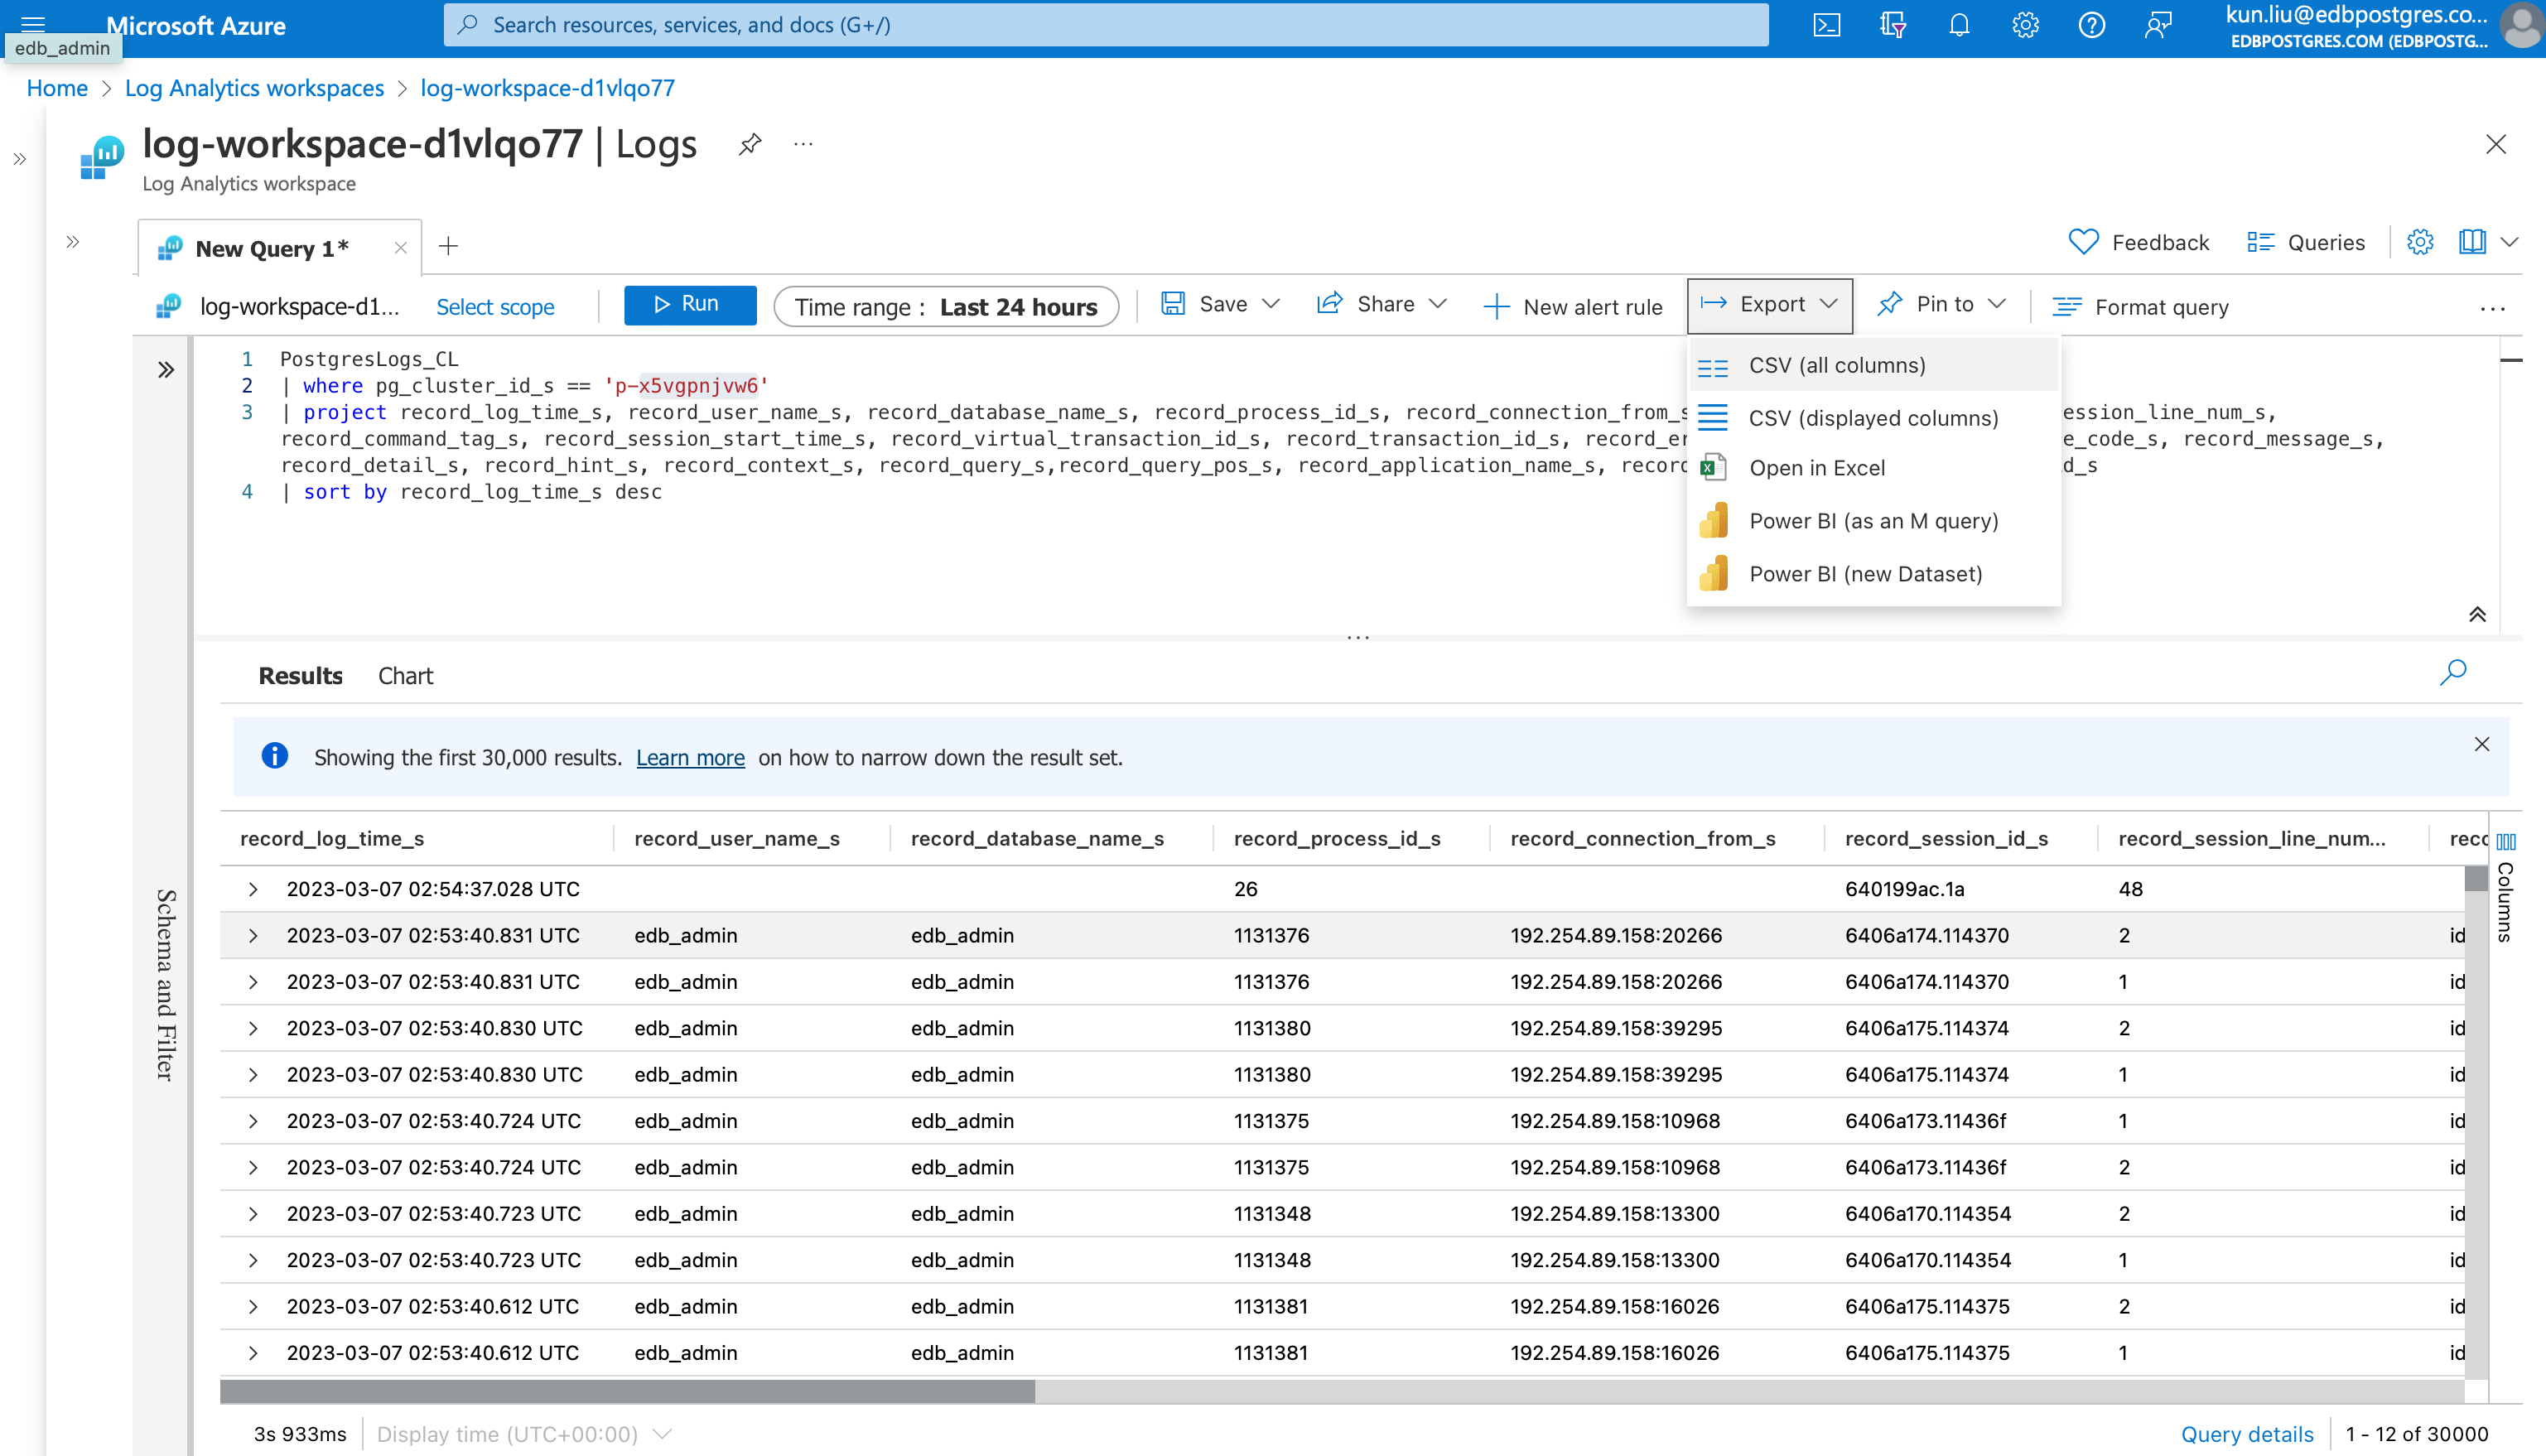Image resolution: width=2546 pixels, height=1456 pixels.
Task: Toggle the Export dropdown menu
Action: pyautogui.click(x=1769, y=304)
